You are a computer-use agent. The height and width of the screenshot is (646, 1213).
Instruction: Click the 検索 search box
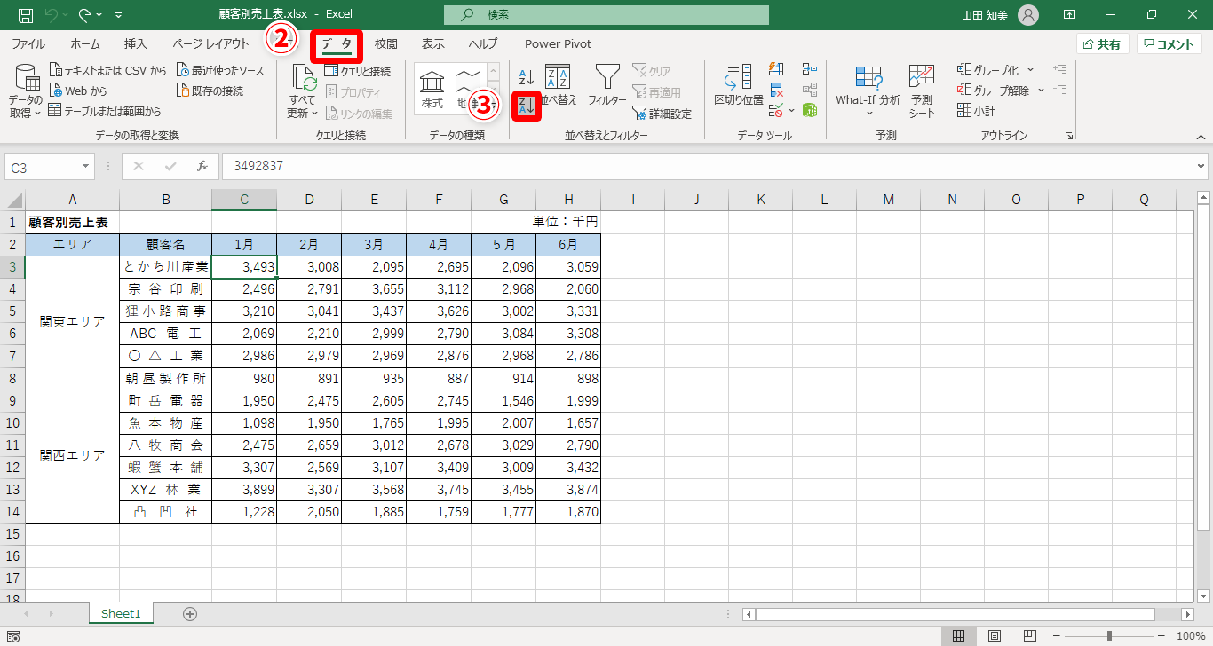point(606,15)
